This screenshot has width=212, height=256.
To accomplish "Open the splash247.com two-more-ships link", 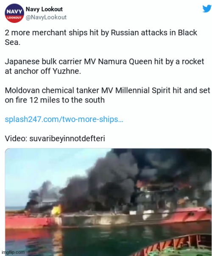I will point(64,119).
